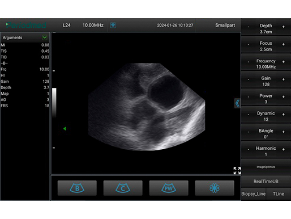Click the green focus marker triangle
Screen dimensions: 291x219
(65, 129)
